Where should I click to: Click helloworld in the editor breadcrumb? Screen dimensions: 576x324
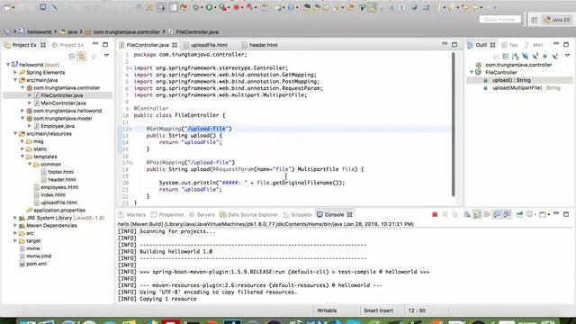pos(40,32)
